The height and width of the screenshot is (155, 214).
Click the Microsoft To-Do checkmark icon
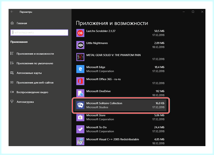[80, 129]
